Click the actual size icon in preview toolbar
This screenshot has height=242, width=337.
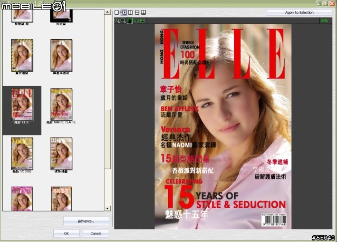pos(142,21)
